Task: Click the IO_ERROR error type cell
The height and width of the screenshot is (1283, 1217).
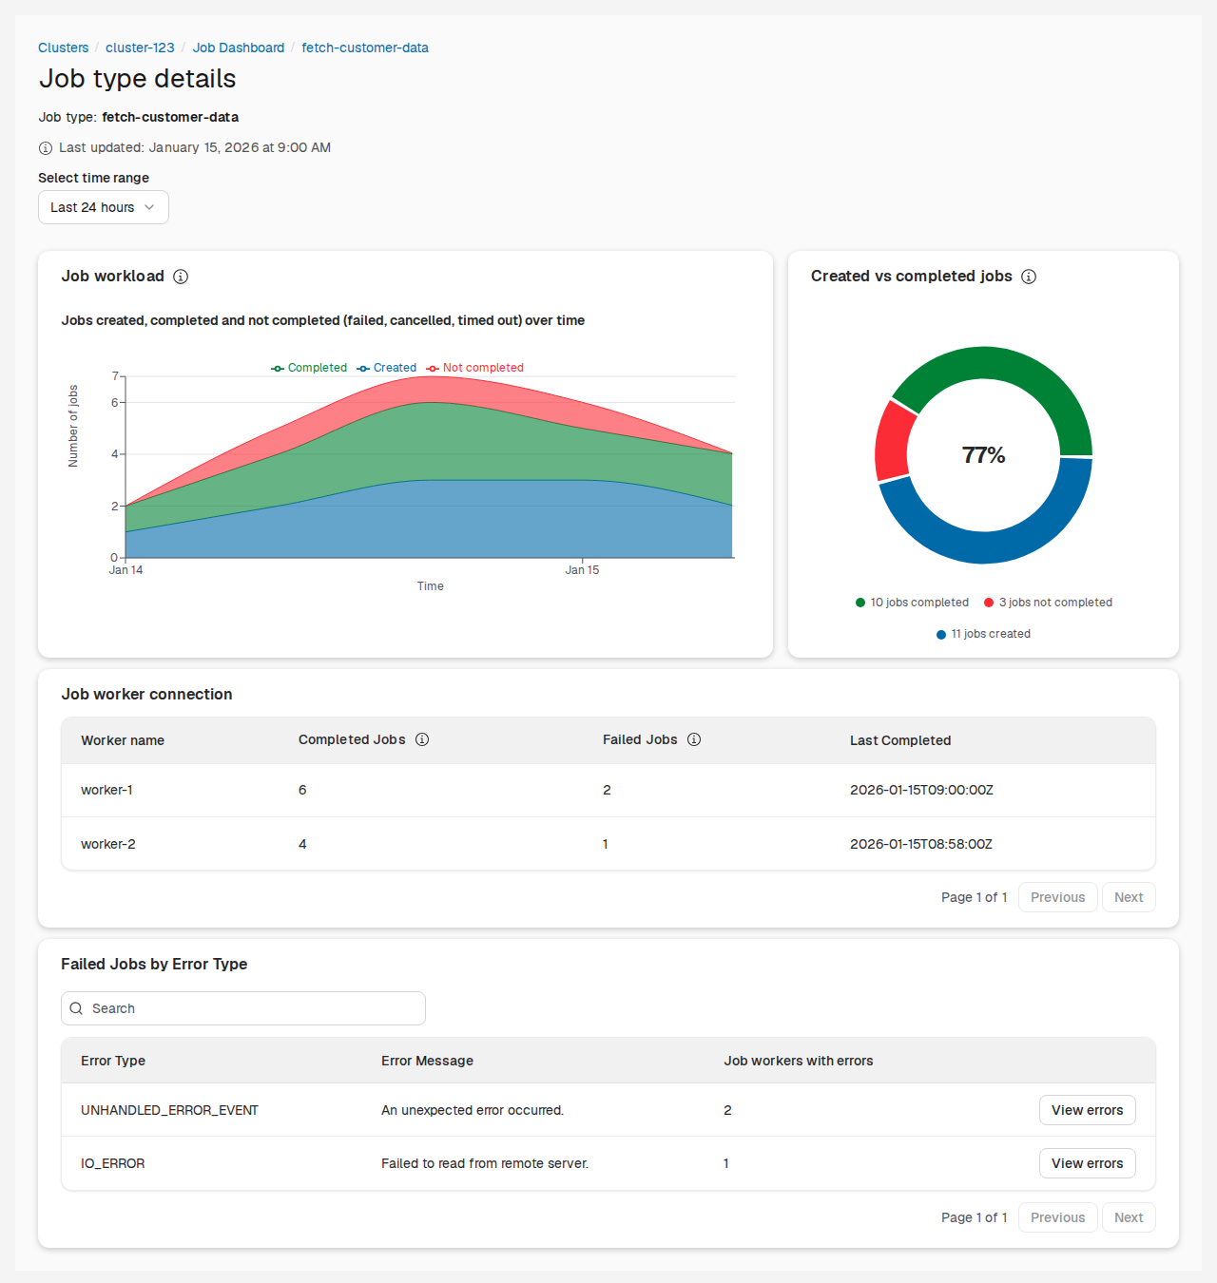Action: coord(113,1163)
